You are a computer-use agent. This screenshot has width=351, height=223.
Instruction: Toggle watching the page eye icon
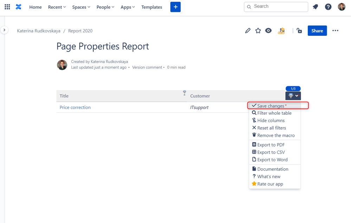[x=268, y=31]
